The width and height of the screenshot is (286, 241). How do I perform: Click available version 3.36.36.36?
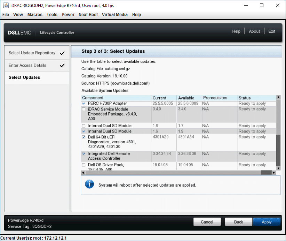[x=187, y=153]
